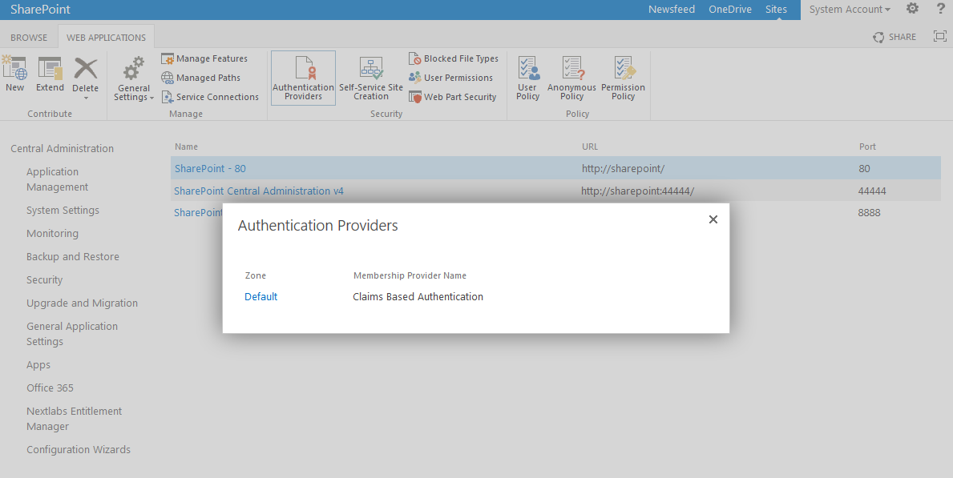Open Manage Features in the ribbon
The width and height of the screenshot is (953, 478).
point(205,58)
